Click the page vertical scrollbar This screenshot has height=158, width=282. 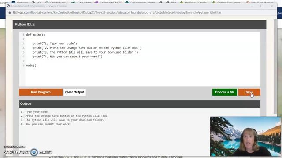[x=275, y=66]
